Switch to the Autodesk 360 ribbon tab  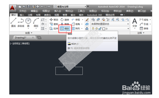point(94,15)
